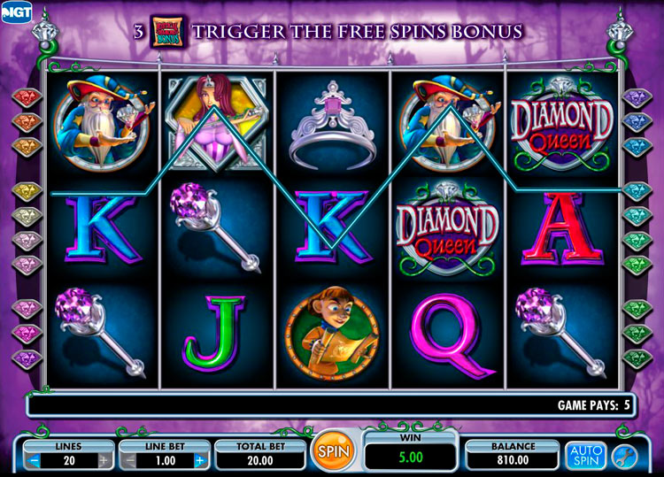Click the IGT logo
664x477 pixels.
[x=16, y=12]
